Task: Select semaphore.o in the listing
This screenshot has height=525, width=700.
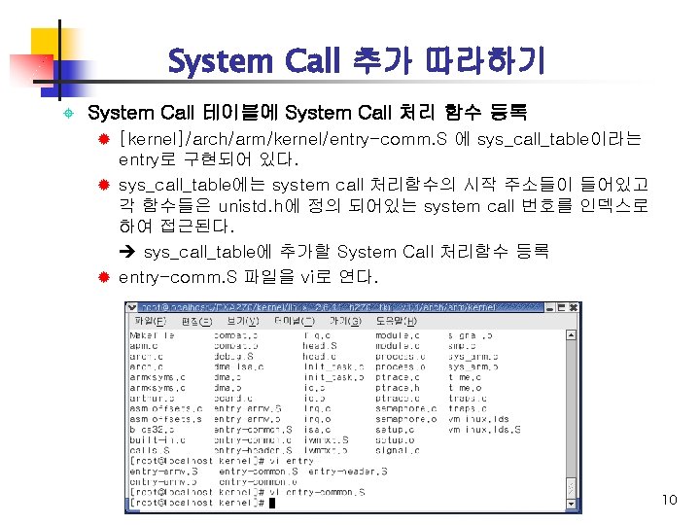Action: pyautogui.click(x=405, y=419)
